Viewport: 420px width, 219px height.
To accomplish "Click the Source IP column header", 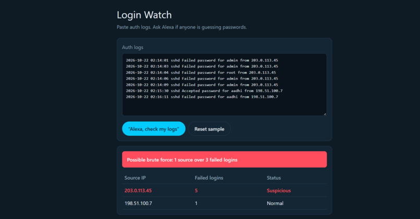I will (x=135, y=178).
